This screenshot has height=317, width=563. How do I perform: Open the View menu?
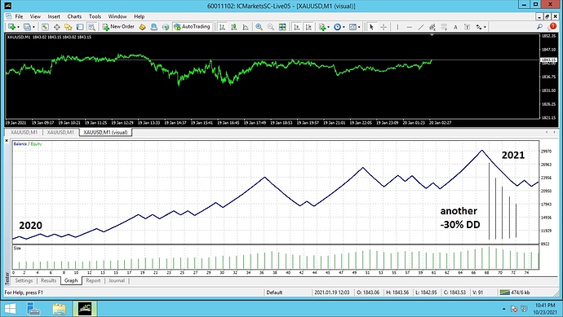point(35,16)
